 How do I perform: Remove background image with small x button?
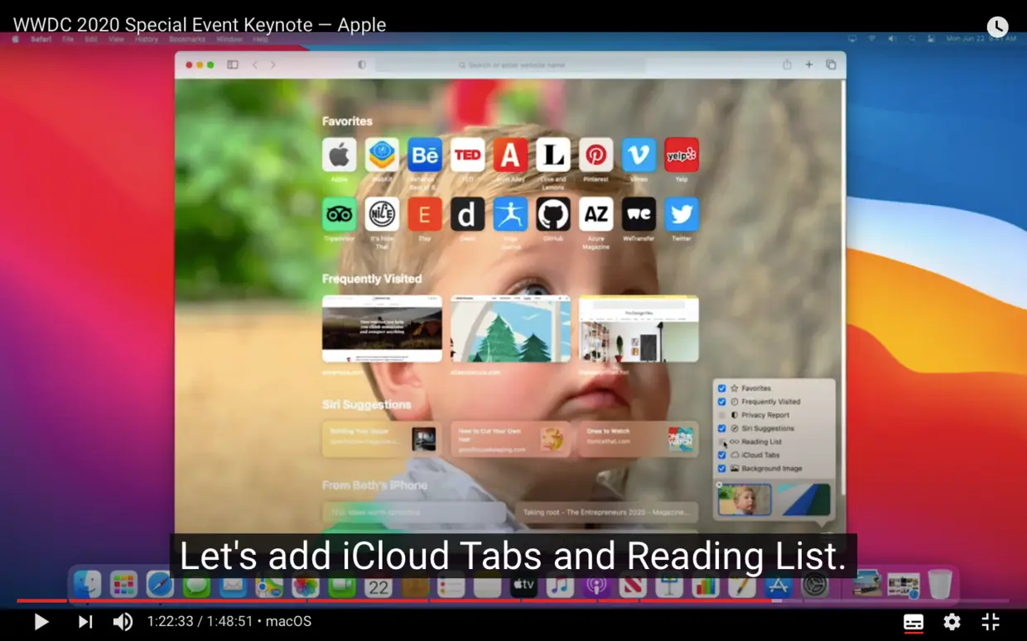(719, 486)
